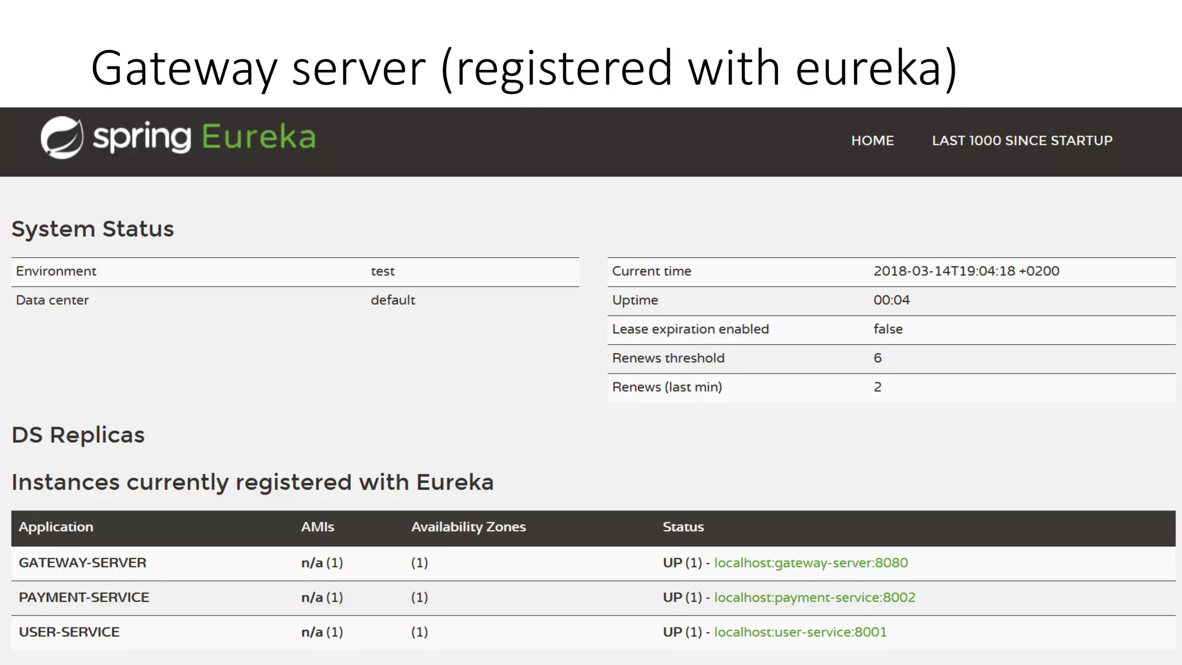This screenshot has width=1182, height=665.
Task: Select availability zone (1) in GATEWAY-SERVER row
Action: coord(420,563)
